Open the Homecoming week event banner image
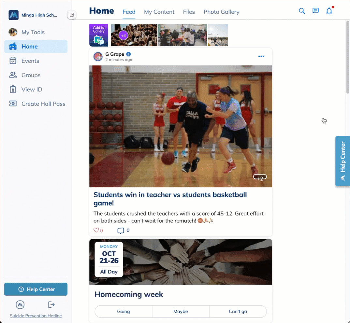The height and width of the screenshot is (323, 350). (x=181, y=262)
